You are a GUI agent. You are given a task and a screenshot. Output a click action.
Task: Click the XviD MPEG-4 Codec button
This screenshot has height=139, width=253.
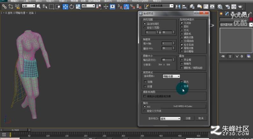[183, 106]
